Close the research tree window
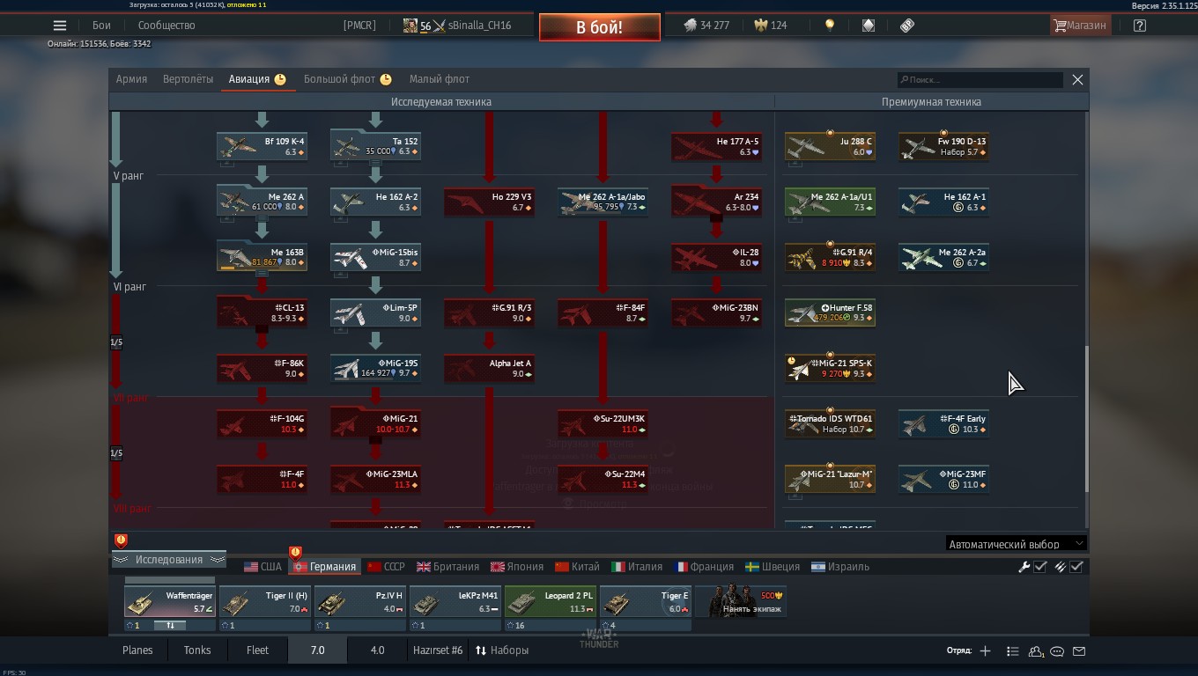 1077,79
